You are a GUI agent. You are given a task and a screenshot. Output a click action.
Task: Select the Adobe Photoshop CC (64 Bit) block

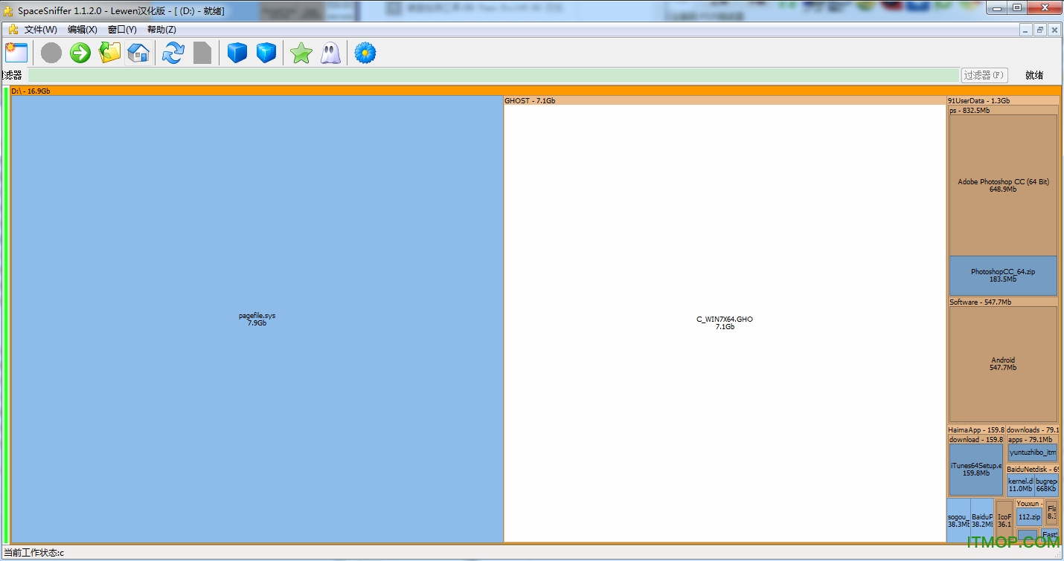(1003, 185)
